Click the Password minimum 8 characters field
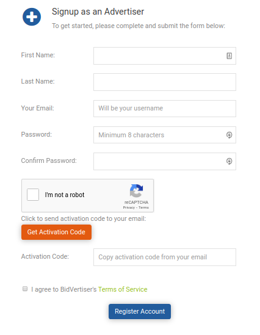This screenshot has height=335, width=260. (165, 135)
